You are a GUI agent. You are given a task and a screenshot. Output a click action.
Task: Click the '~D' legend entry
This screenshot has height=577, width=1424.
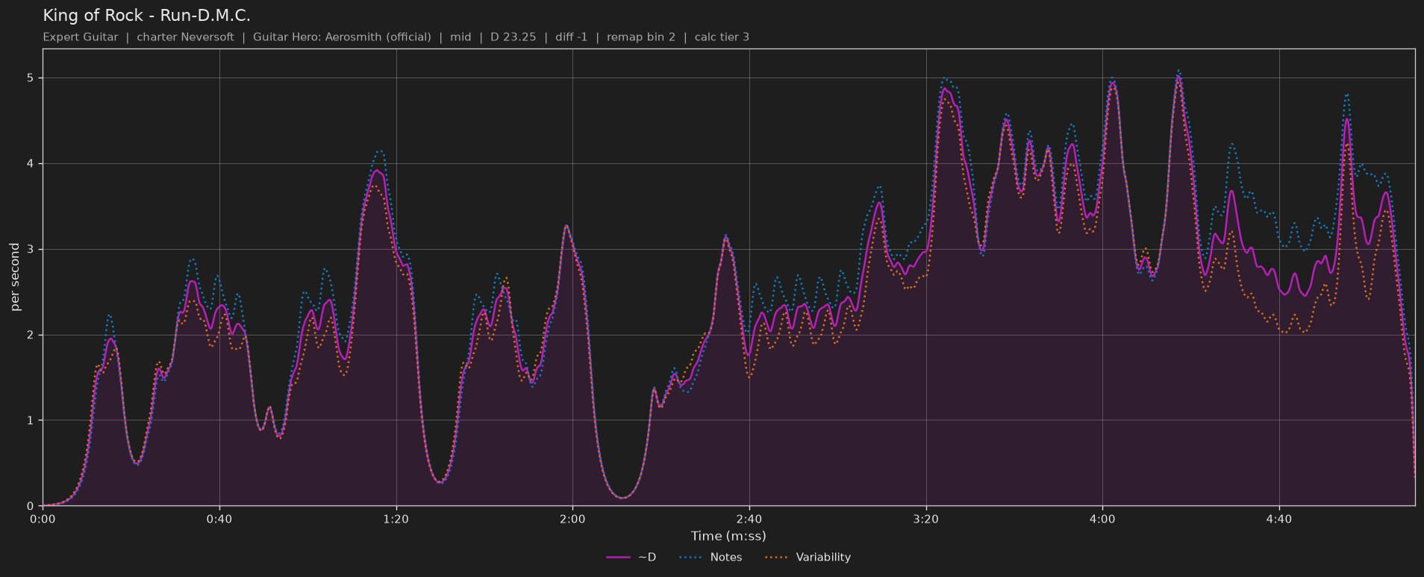pos(631,557)
